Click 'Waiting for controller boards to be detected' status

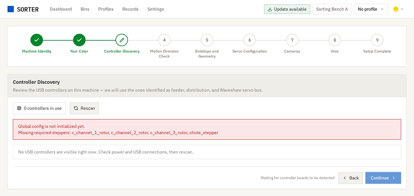coord(298,178)
